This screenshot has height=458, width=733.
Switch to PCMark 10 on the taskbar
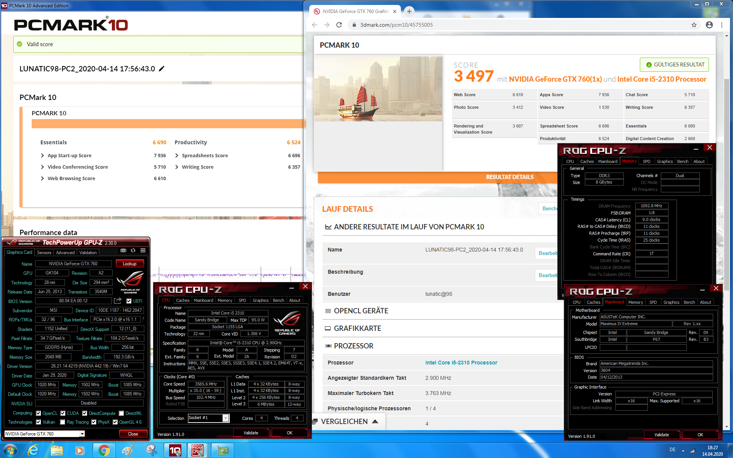175,450
